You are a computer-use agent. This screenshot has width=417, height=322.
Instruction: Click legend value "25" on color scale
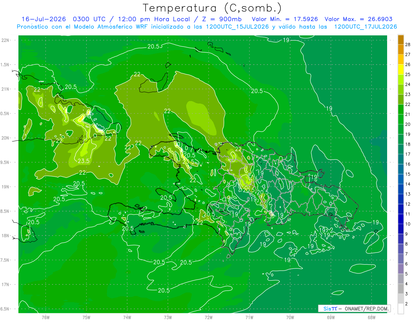click(x=408, y=74)
